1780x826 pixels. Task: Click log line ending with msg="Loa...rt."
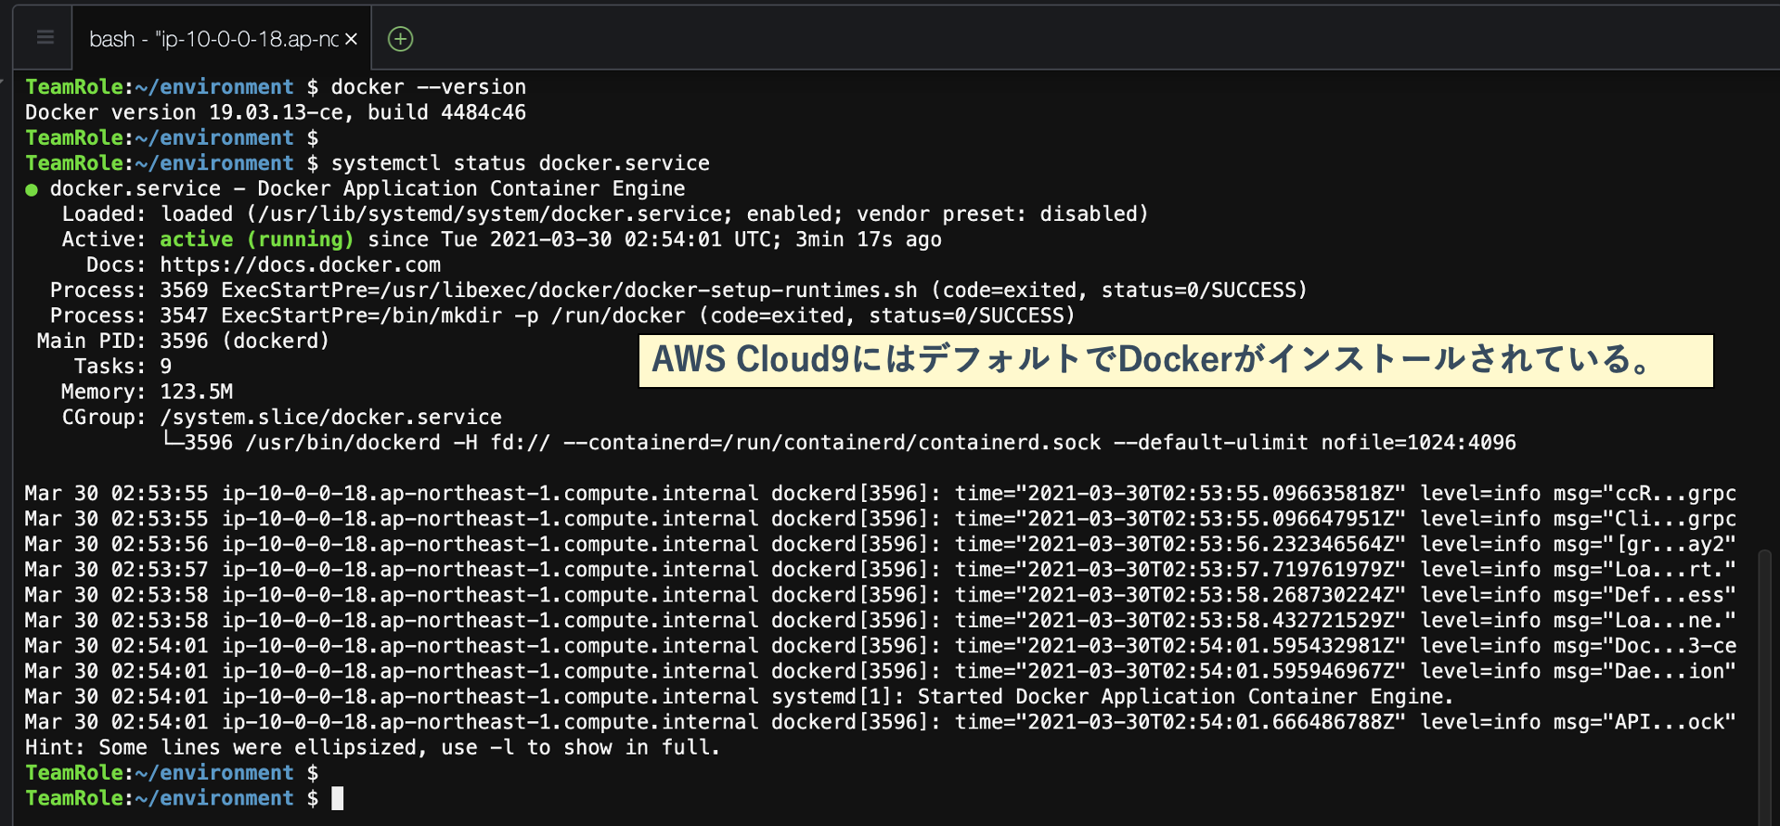point(881,570)
